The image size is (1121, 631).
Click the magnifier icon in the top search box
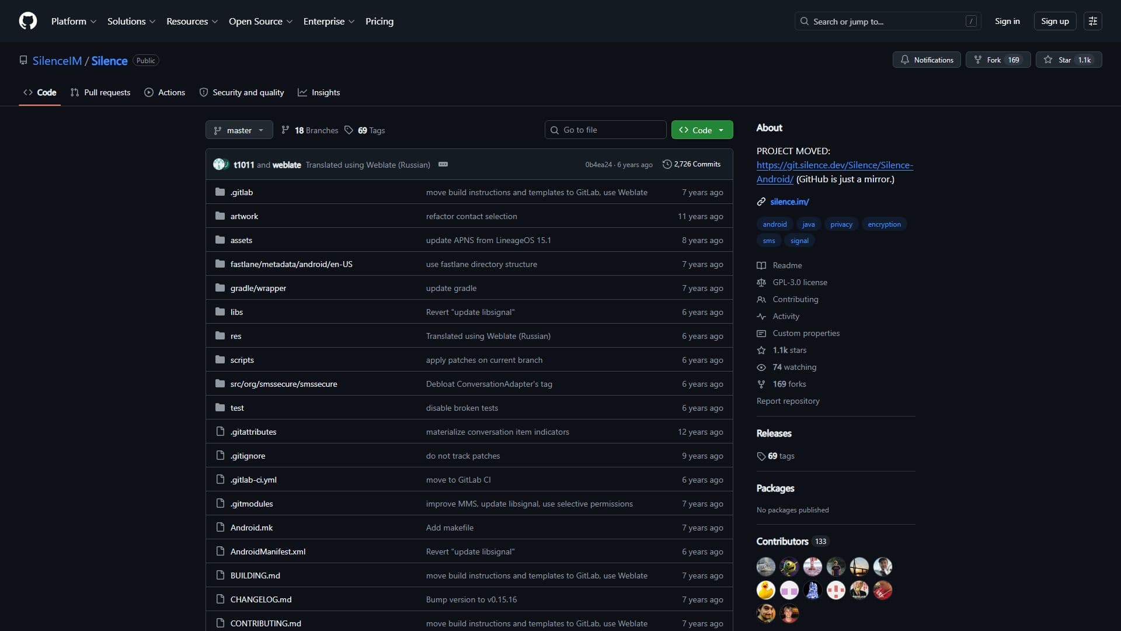click(805, 21)
